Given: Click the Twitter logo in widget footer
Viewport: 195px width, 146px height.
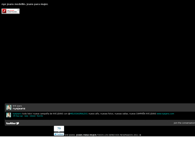Looking at the screenshot, I should 13,123.
